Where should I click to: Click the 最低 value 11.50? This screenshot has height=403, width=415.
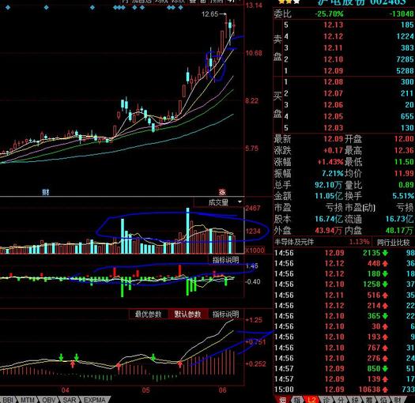pyautogui.click(x=404, y=162)
